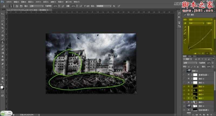The width and height of the screenshot is (216, 116).
Task: Click the background color swatch
Action: tap(4, 89)
